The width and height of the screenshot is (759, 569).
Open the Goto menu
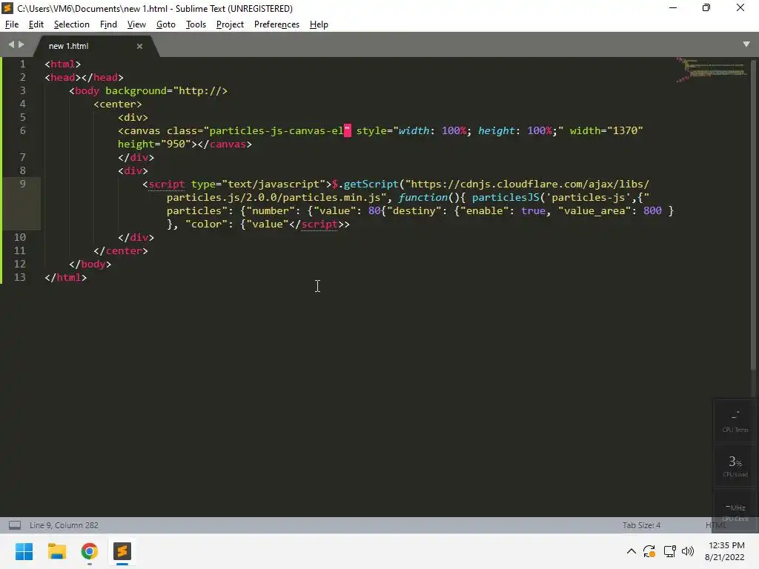tap(165, 24)
